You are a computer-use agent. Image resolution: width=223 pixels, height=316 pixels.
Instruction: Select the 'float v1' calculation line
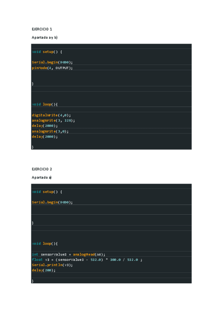coord(87,260)
